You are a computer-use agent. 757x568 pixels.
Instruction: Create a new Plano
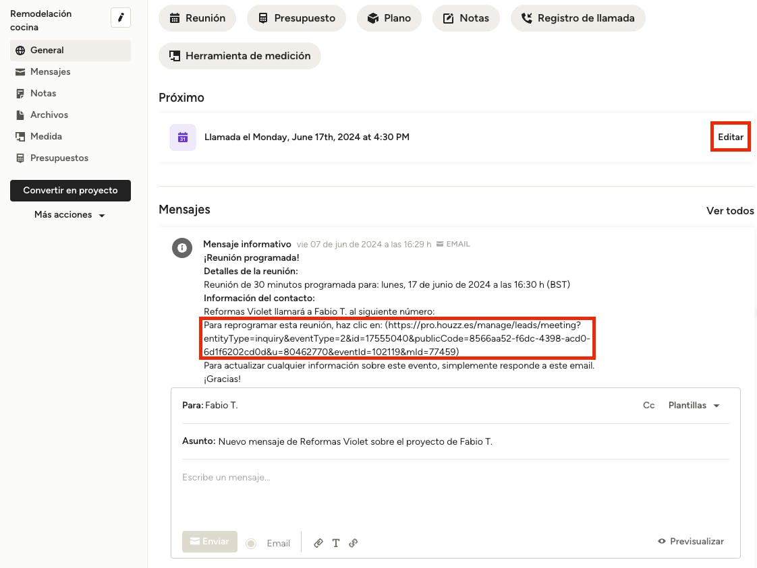coord(389,18)
